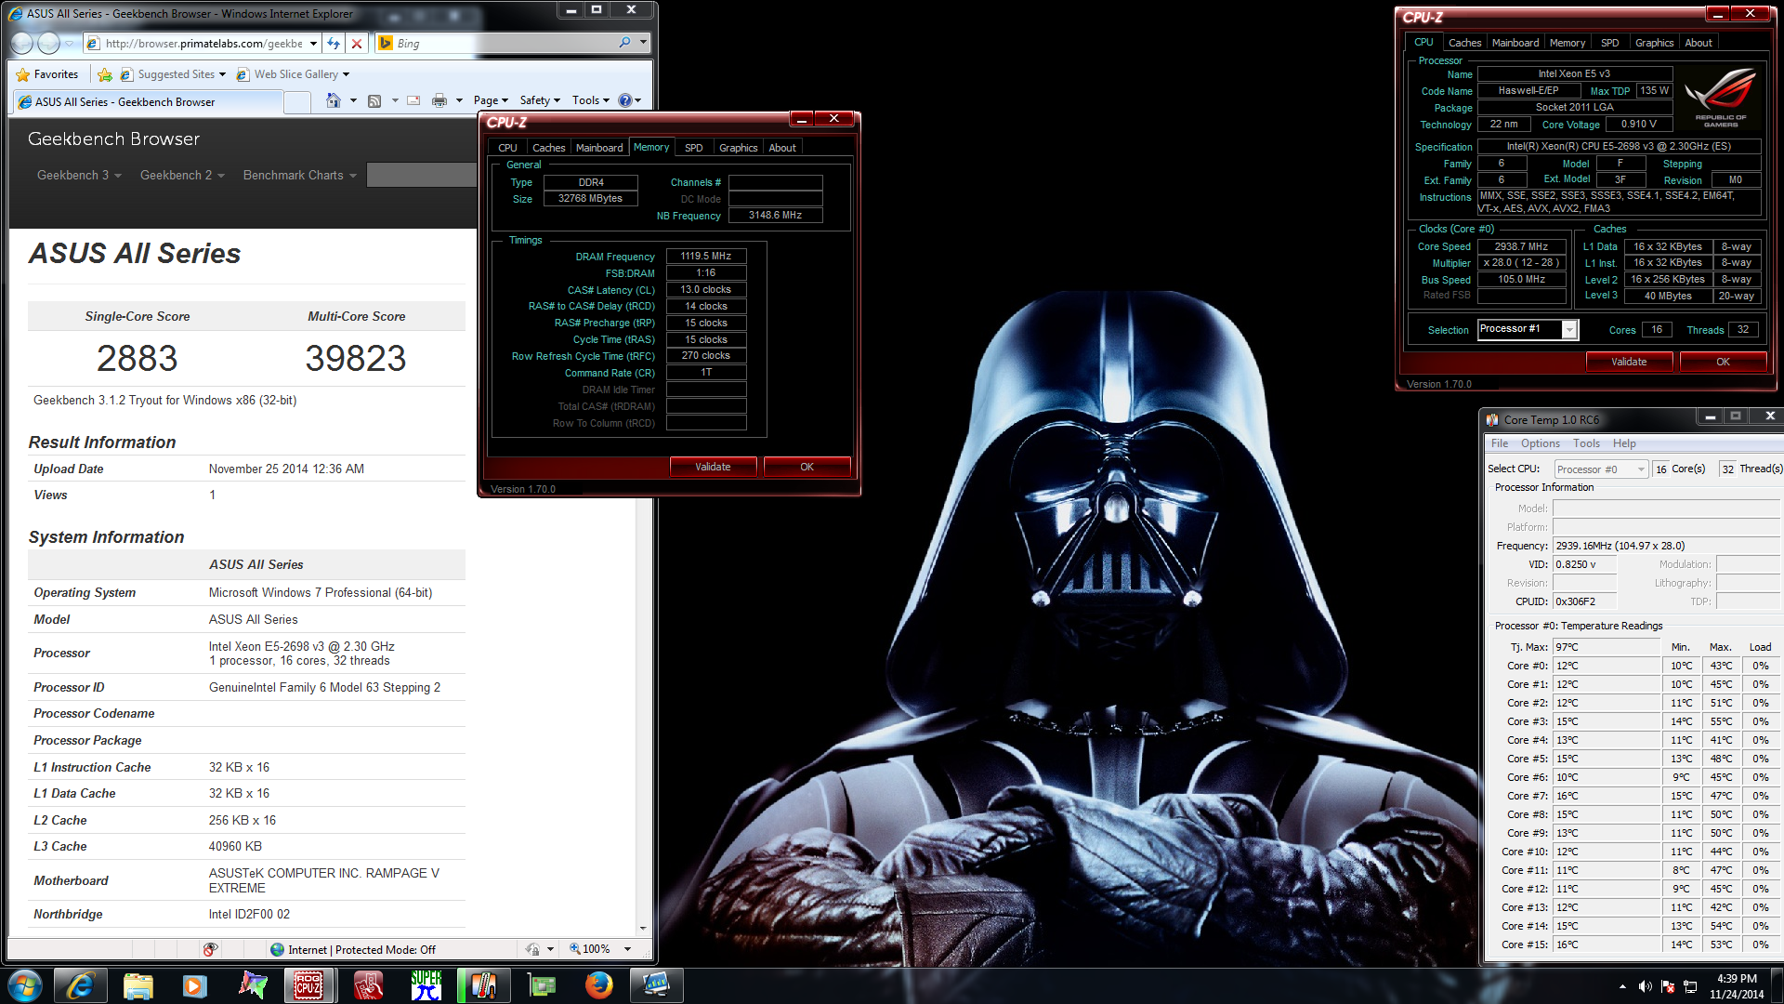
Task: Click the Print icon in IE toolbar
Action: point(439,100)
